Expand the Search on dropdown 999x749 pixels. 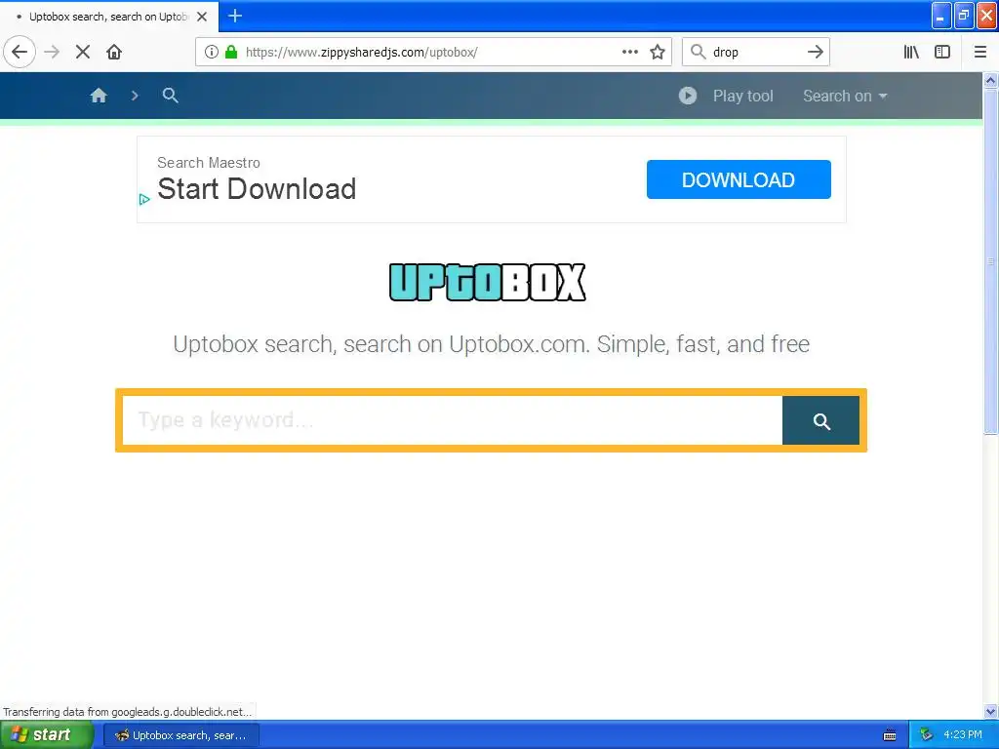coord(845,96)
